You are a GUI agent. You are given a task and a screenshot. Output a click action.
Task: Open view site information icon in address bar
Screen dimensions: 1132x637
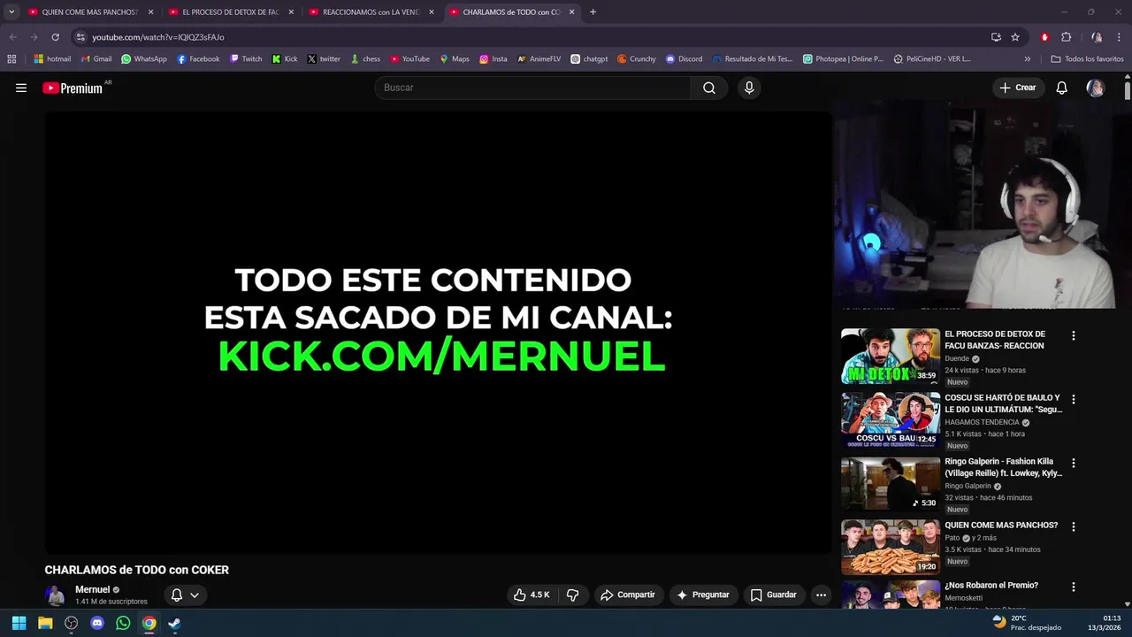pyautogui.click(x=80, y=37)
